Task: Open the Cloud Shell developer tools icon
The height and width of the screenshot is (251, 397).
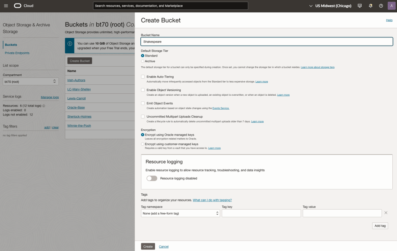Action: 360,6
